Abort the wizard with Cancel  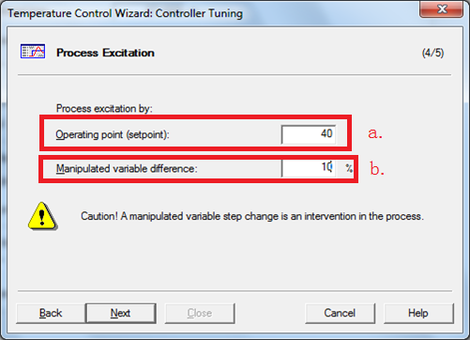[x=340, y=313]
